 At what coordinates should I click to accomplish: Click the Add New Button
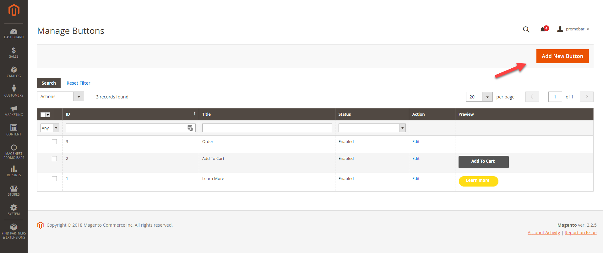562,56
